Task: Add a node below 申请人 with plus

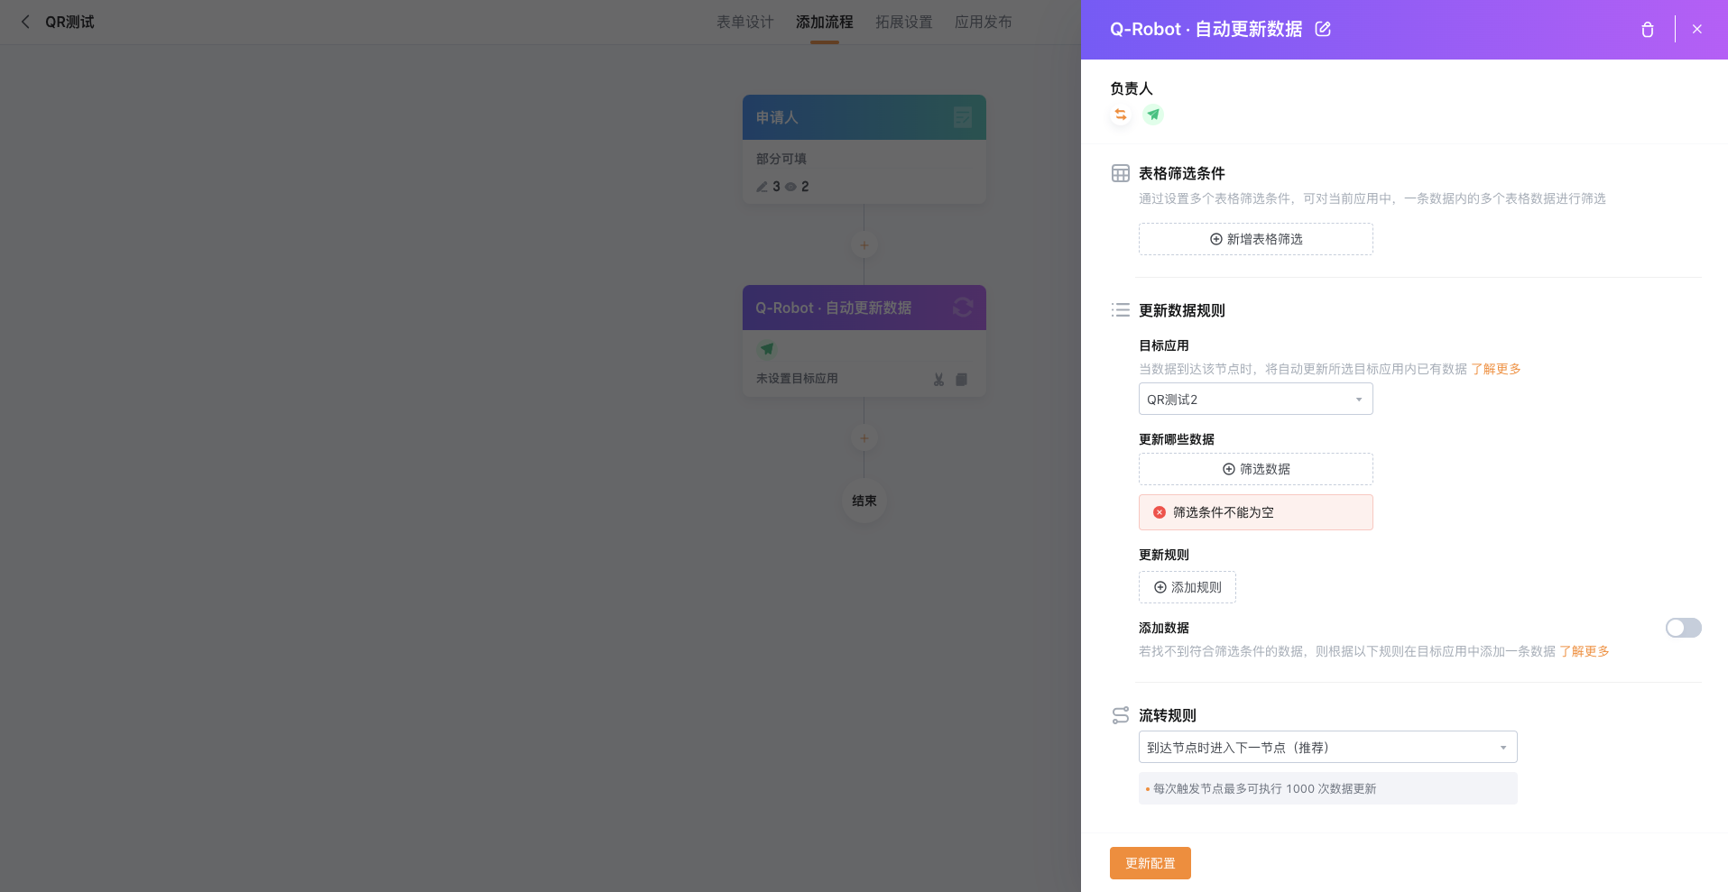Action: tap(864, 245)
